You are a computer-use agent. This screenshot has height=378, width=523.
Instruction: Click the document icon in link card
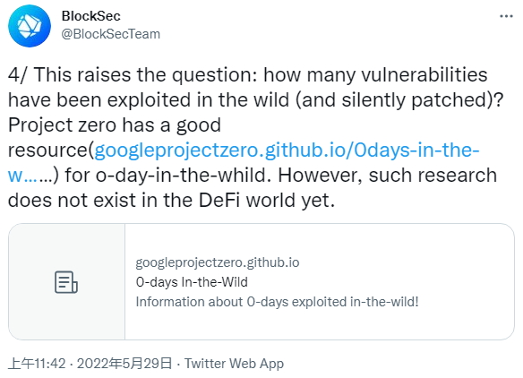pyautogui.click(x=66, y=282)
